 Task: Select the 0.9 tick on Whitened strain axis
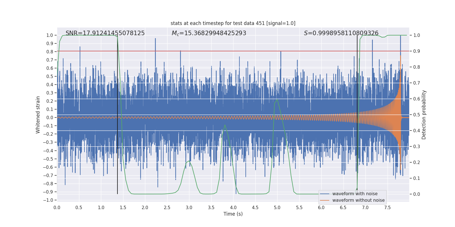point(50,43)
